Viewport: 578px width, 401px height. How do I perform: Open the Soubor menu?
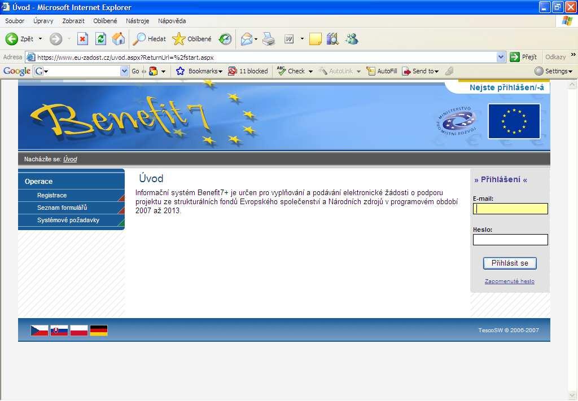point(15,21)
